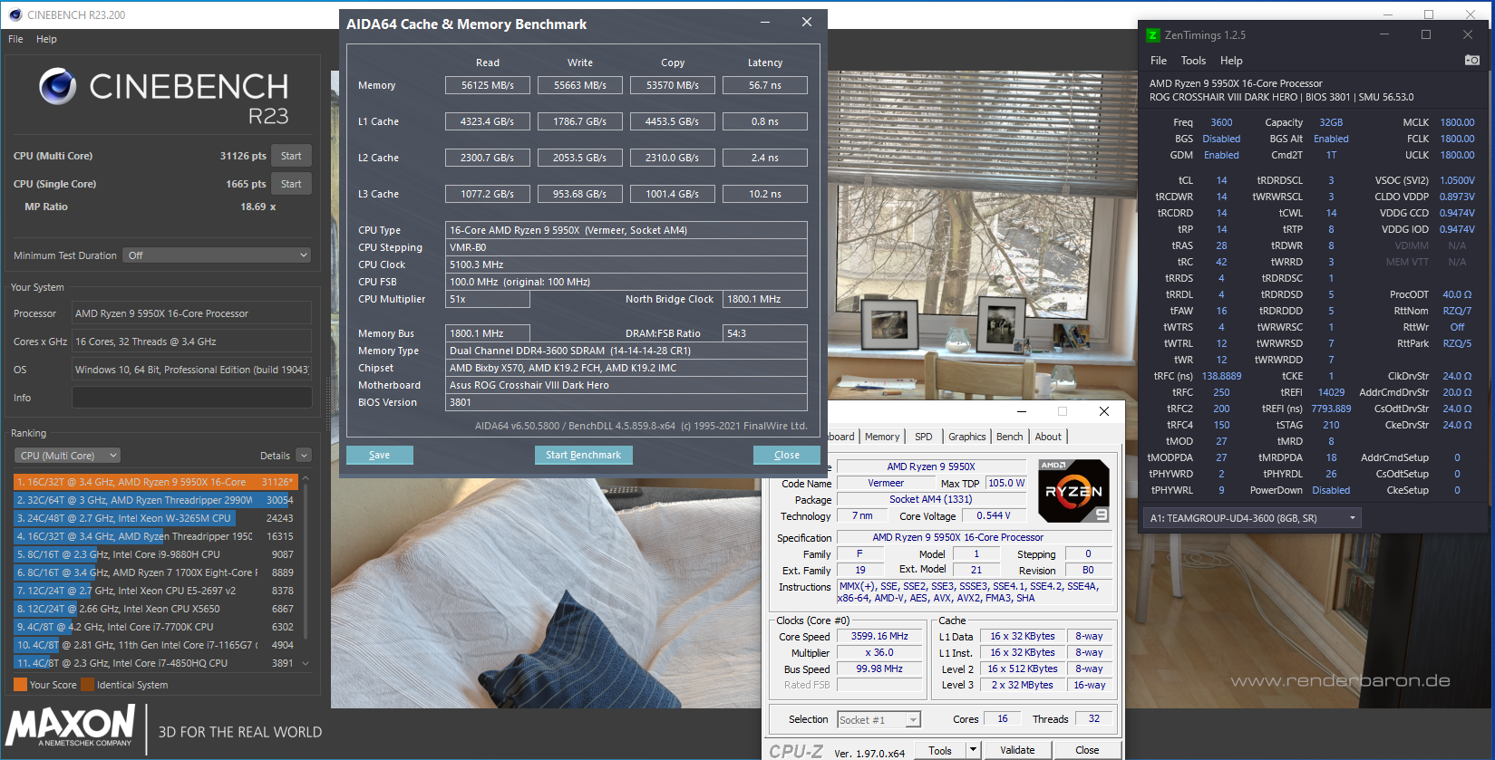The image size is (1495, 760).
Task: Switch to the CPU-Z Graphics tab
Action: click(967, 437)
